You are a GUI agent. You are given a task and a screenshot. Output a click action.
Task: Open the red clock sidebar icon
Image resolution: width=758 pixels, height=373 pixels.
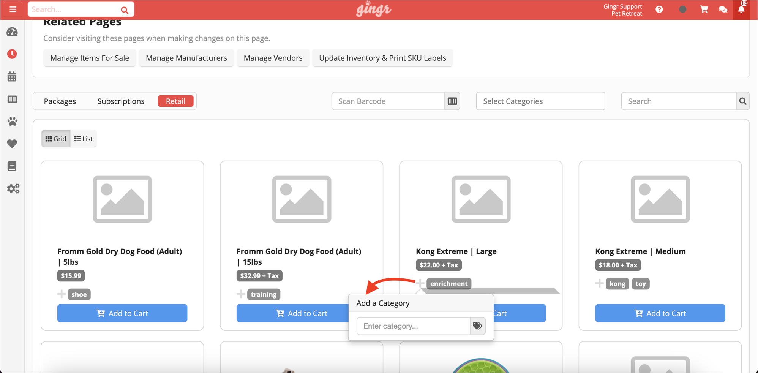pyautogui.click(x=12, y=54)
